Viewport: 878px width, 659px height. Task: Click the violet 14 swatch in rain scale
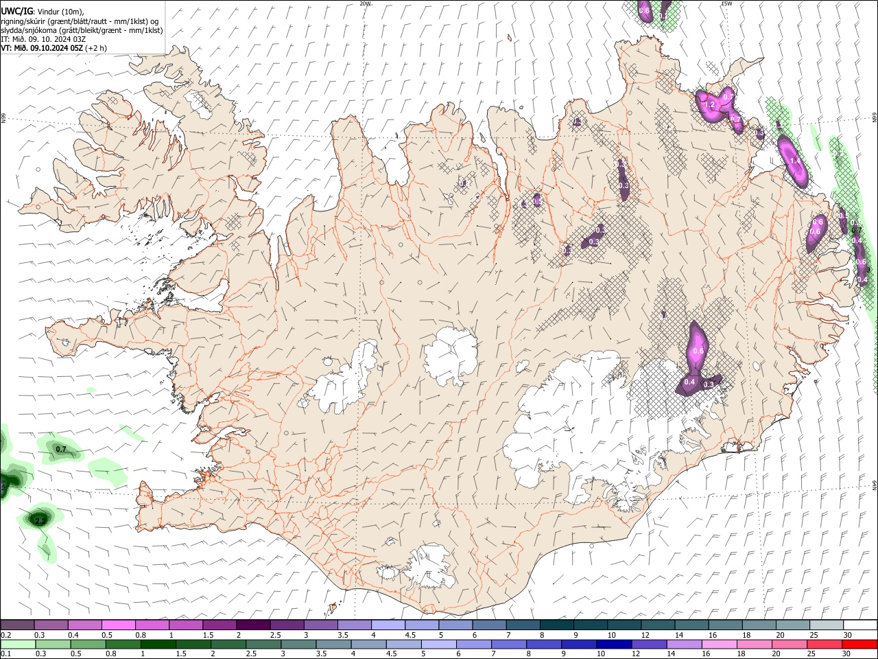(685, 644)
